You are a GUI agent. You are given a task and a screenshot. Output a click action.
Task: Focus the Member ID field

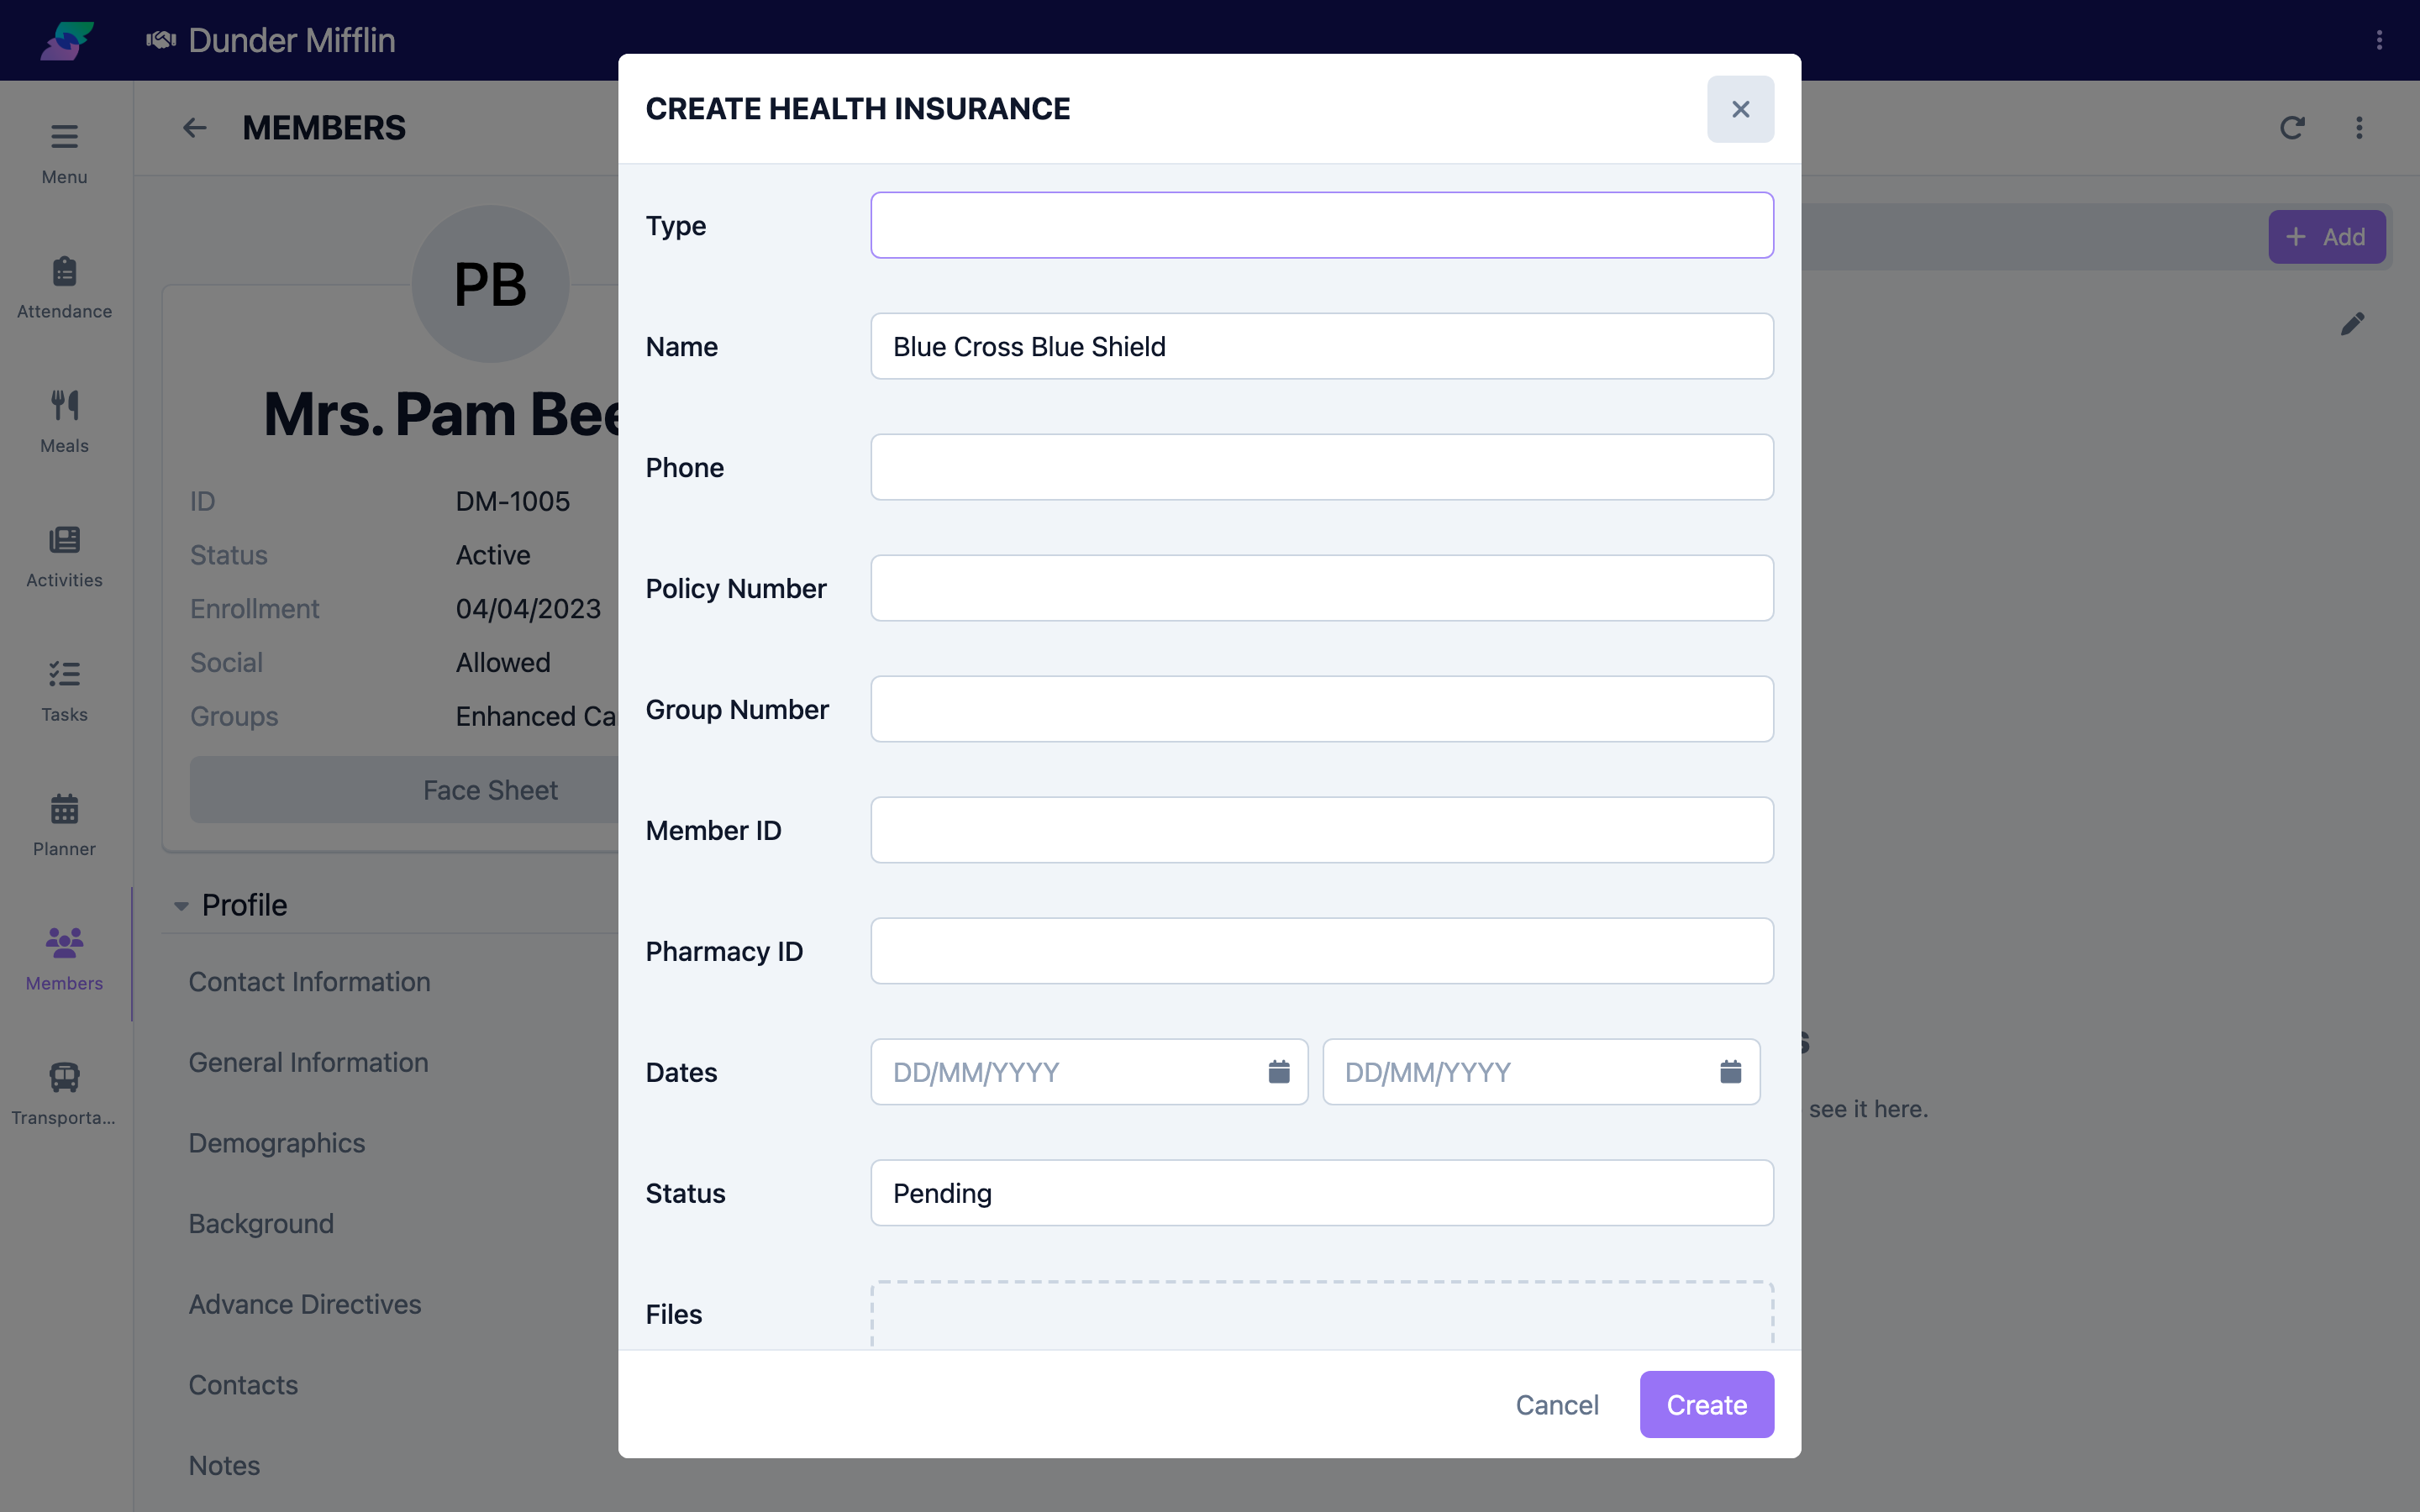pos(1322,830)
